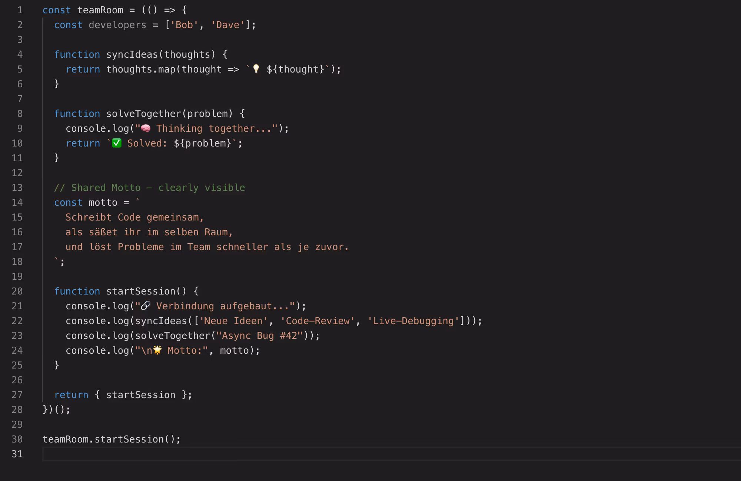This screenshot has height=481, width=741.
Task: Click the 🌟 star emoji in the Motto log
Action: pyautogui.click(x=157, y=350)
